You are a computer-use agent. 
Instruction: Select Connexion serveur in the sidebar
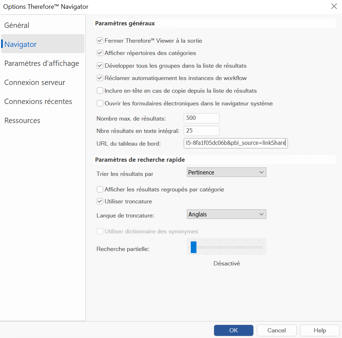point(34,82)
